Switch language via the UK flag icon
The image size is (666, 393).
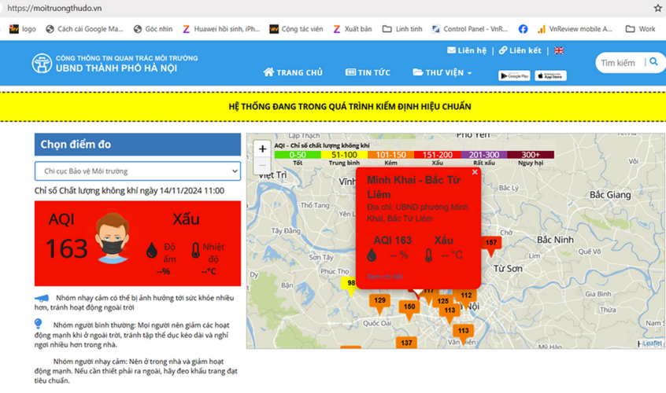(x=559, y=50)
